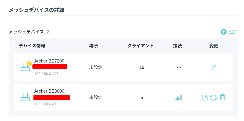Delete Archer BE3600 using the trash icon
244x121 pixels.
click(222, 97)
